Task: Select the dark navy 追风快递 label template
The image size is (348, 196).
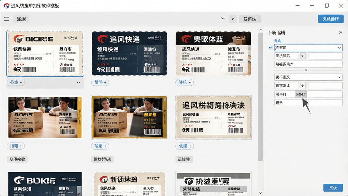Action: tap(129, 53)
